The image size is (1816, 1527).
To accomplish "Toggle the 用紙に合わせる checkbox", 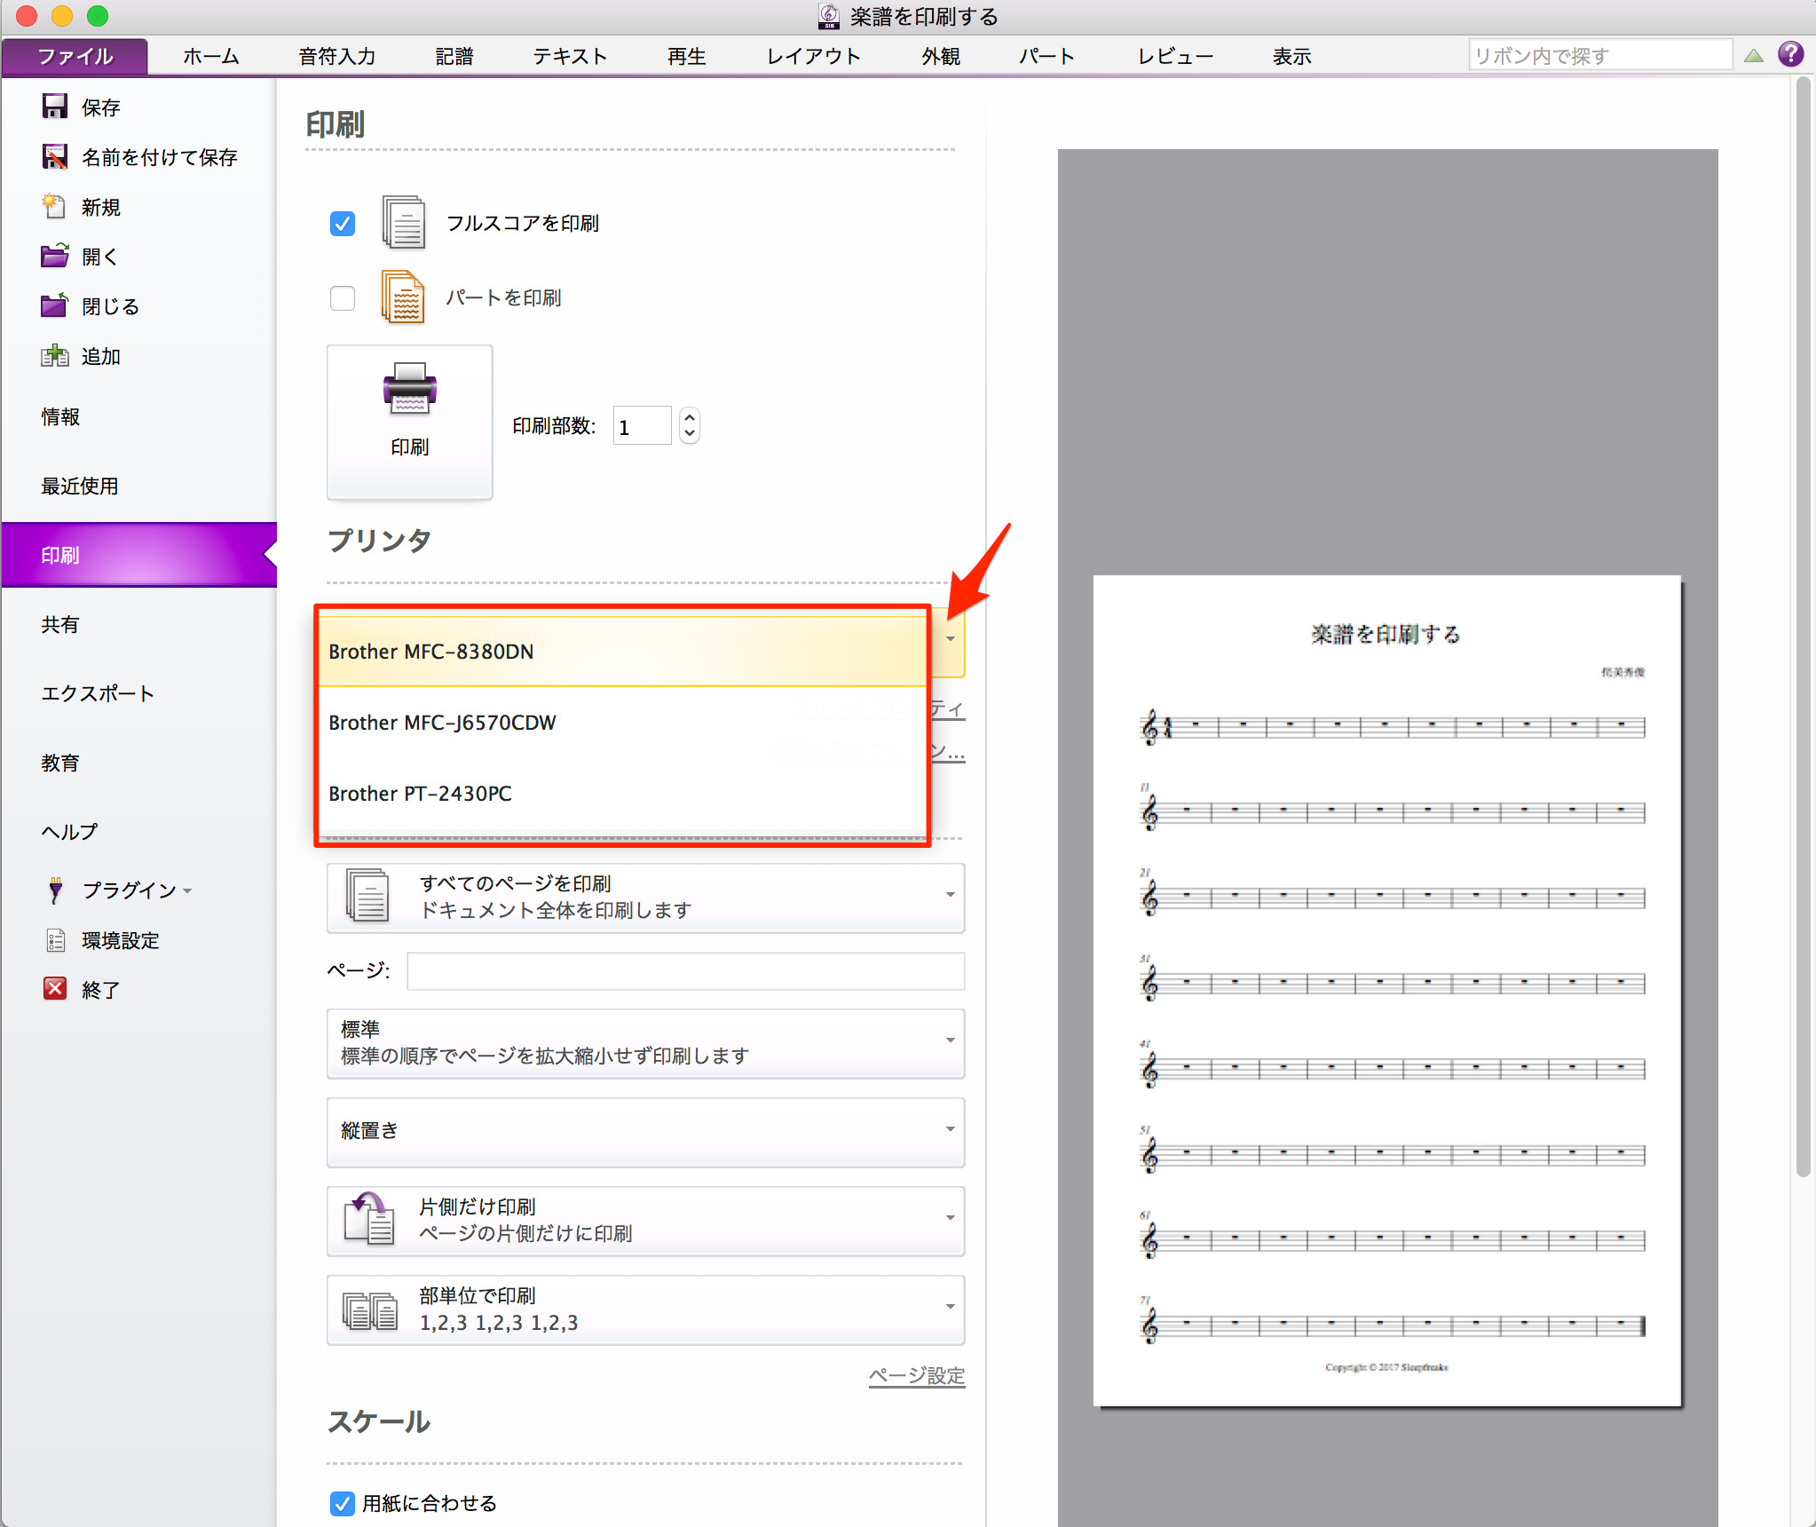I will tap(343, 1503).
